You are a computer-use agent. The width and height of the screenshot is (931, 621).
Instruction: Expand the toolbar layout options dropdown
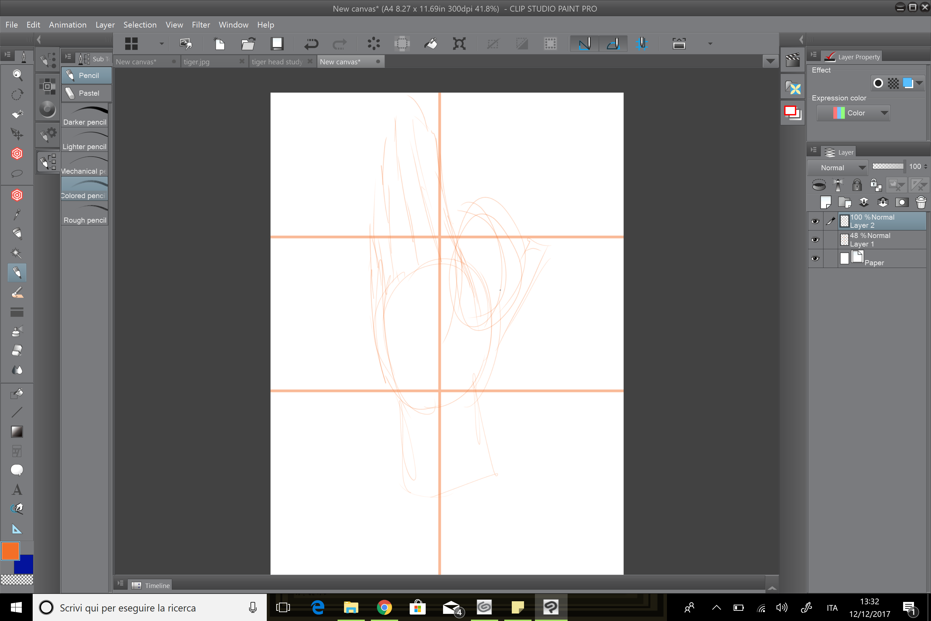162,44
